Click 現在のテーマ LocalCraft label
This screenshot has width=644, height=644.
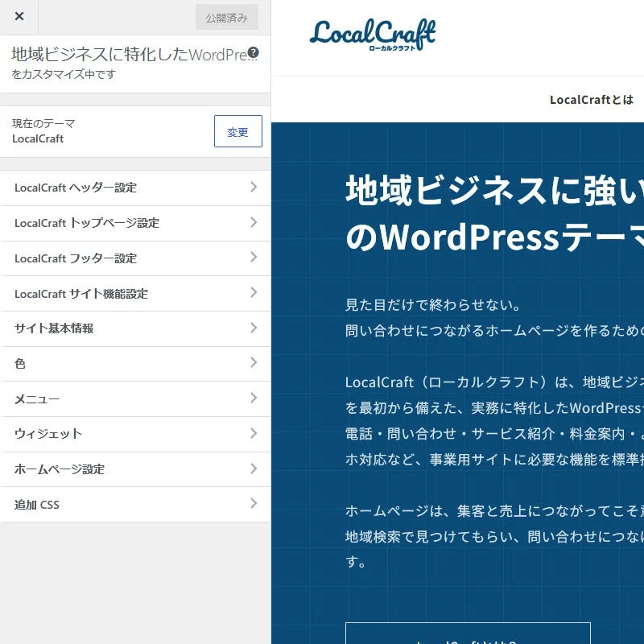[43, 131]
